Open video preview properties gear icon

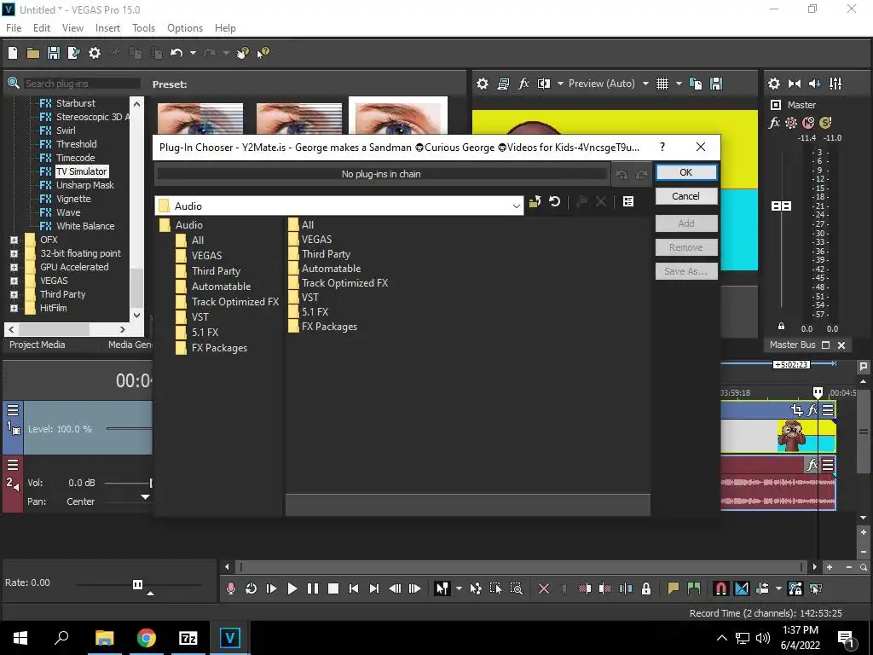(x=483, y=84)
